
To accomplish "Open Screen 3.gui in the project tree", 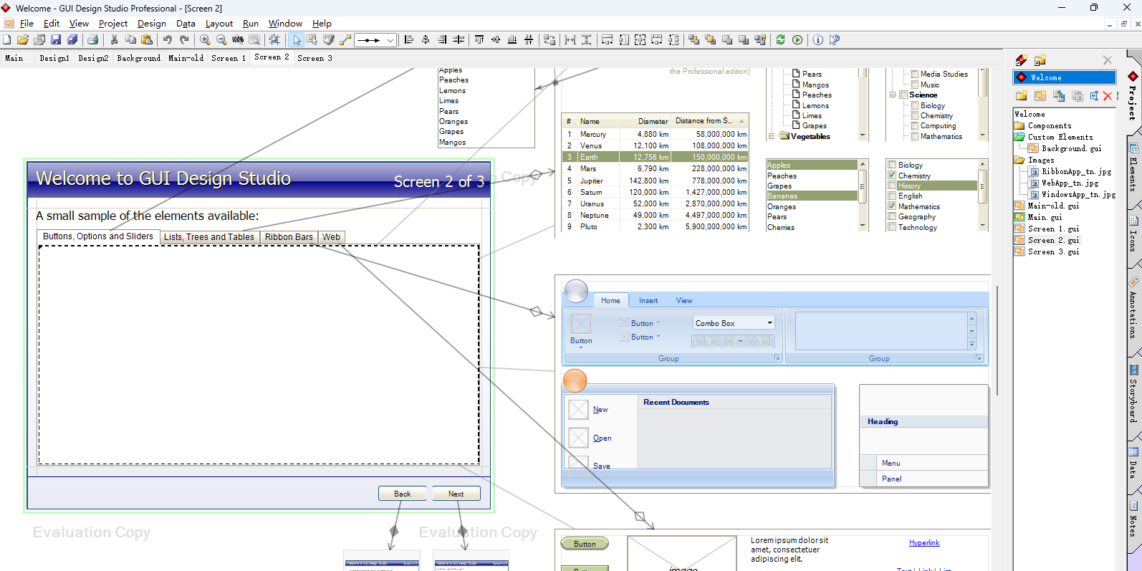I will pos(1053,251).
